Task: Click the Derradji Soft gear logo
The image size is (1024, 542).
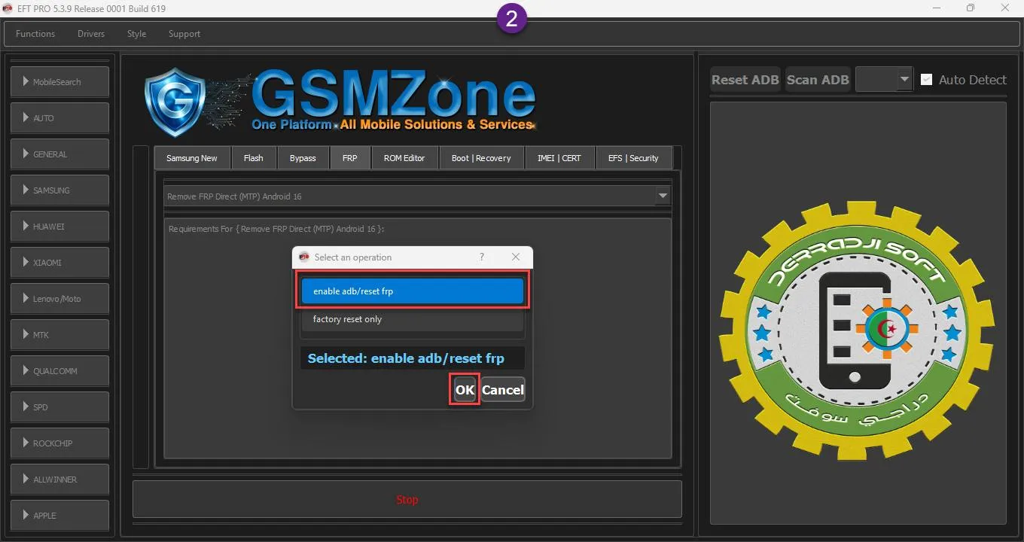Action: tap(857, 330)
